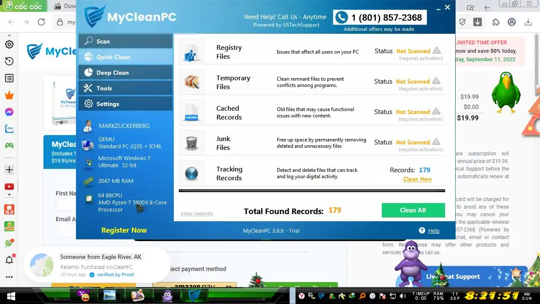The width and height of the screenshot is (540, 304).
Task: Click the Cốc Cốc browser logo button
Action: pyautogui.click(x=24, y=6)
